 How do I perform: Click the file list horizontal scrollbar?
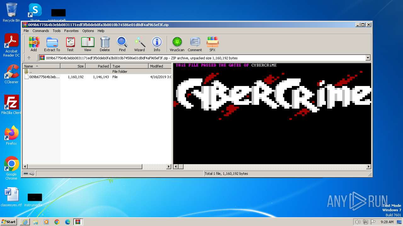pyautogui.click(x=85, y=167)
